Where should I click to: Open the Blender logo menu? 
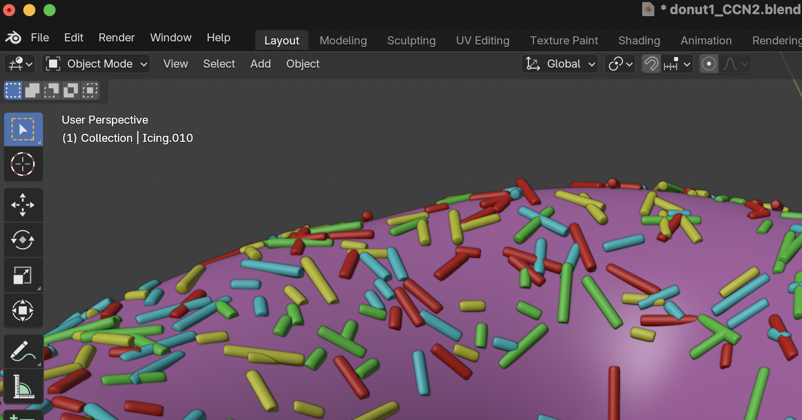point(13,38)
